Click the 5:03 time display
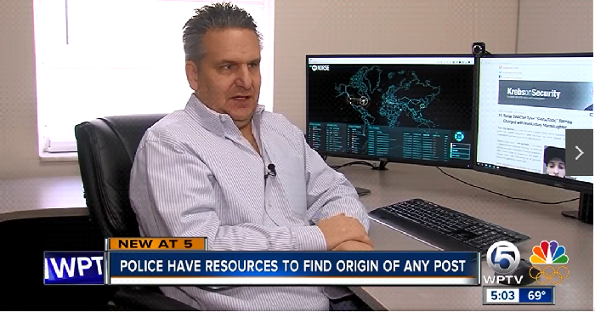 click(502, 295)
